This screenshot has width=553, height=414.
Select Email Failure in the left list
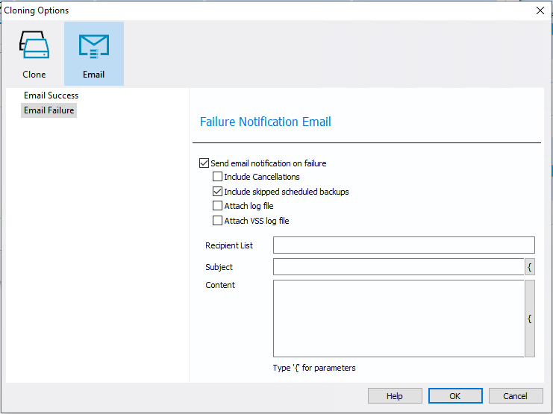pyautogui.click(x=49, y=110)
